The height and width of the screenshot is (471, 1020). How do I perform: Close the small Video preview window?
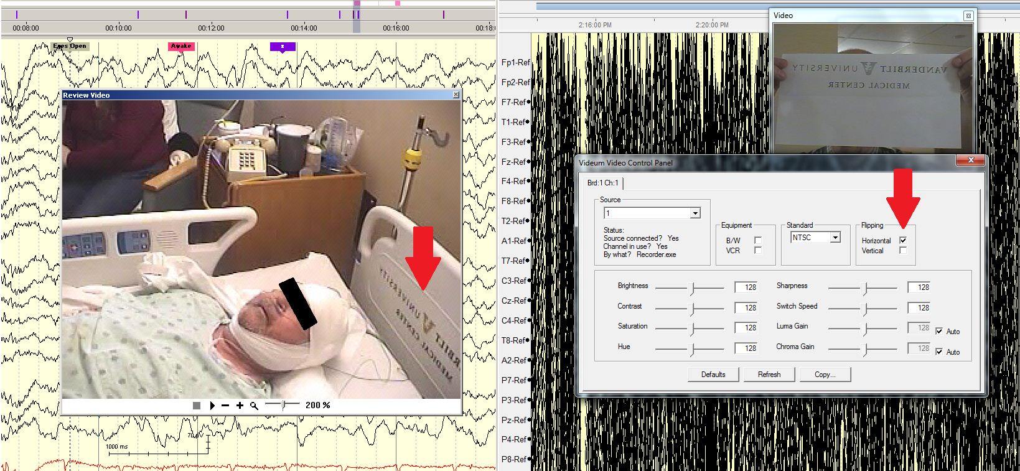click(x=968, y=16)
